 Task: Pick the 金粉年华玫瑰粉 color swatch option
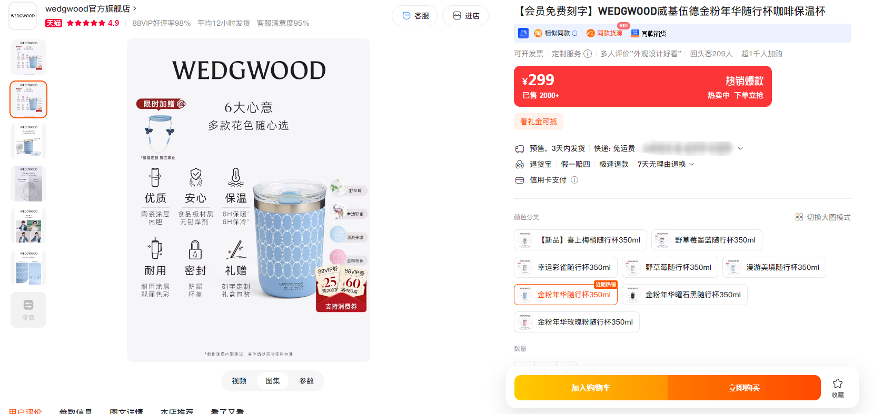coord(577,322)
